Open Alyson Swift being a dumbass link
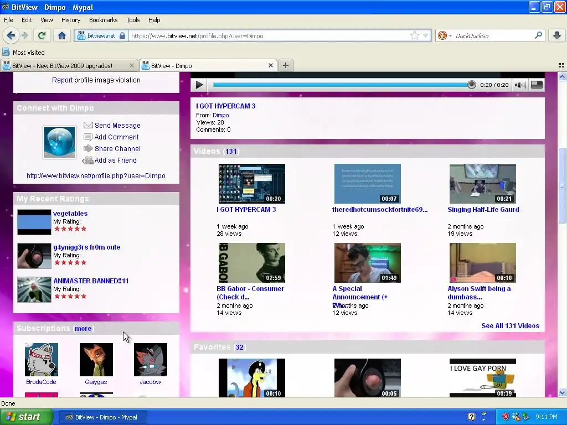The image size is (567, 425). (x=479, y=293)
